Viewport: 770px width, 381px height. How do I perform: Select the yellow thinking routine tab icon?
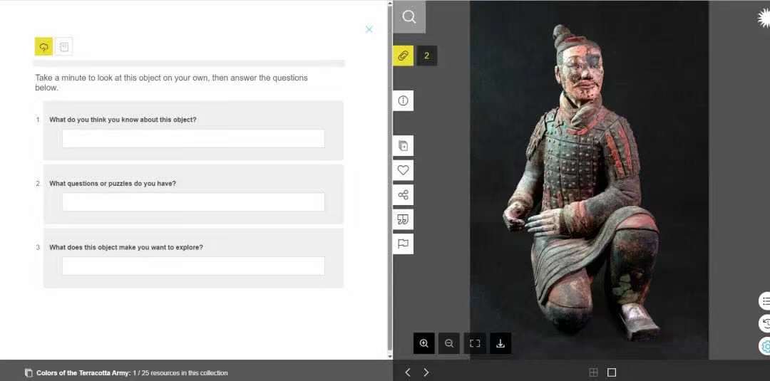[x=43, y=46]
